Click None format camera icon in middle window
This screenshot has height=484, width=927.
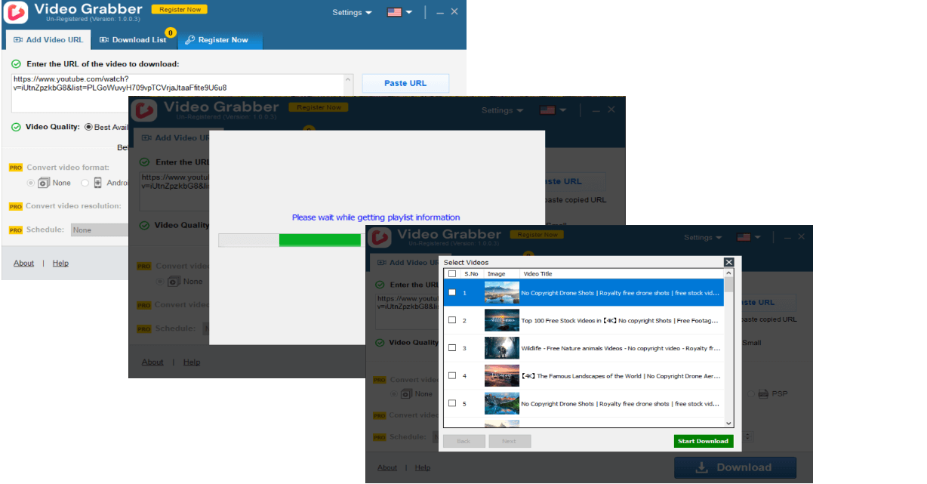(174, 282)
